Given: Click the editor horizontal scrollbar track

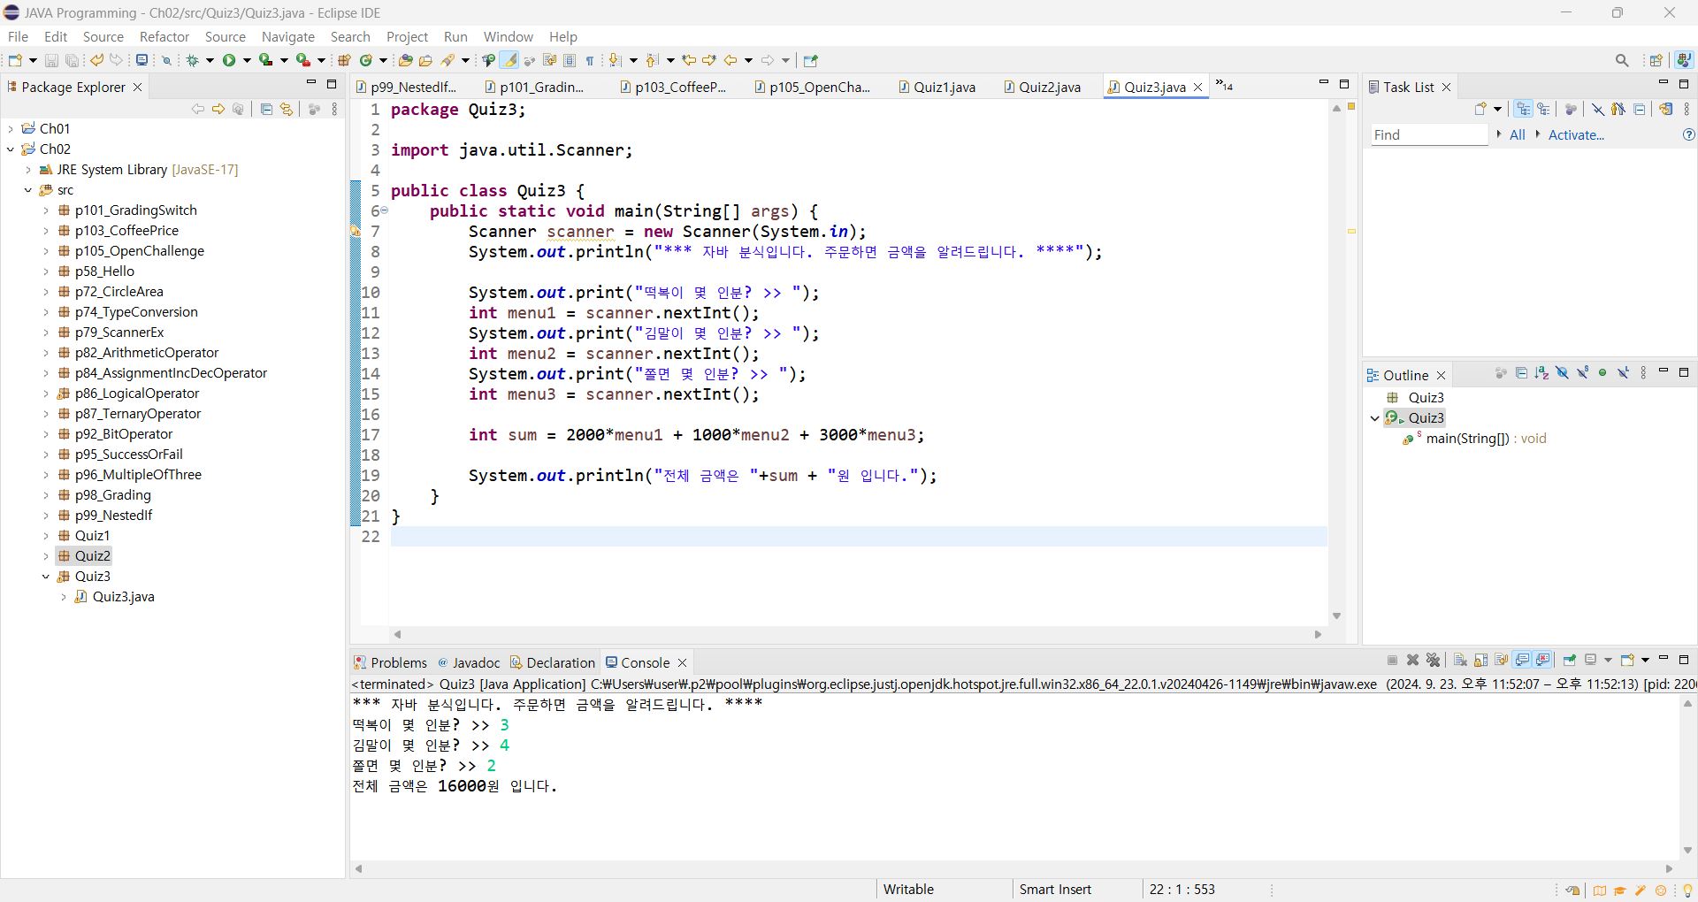Looking at the screenshot, I should [x=857, y=634].
